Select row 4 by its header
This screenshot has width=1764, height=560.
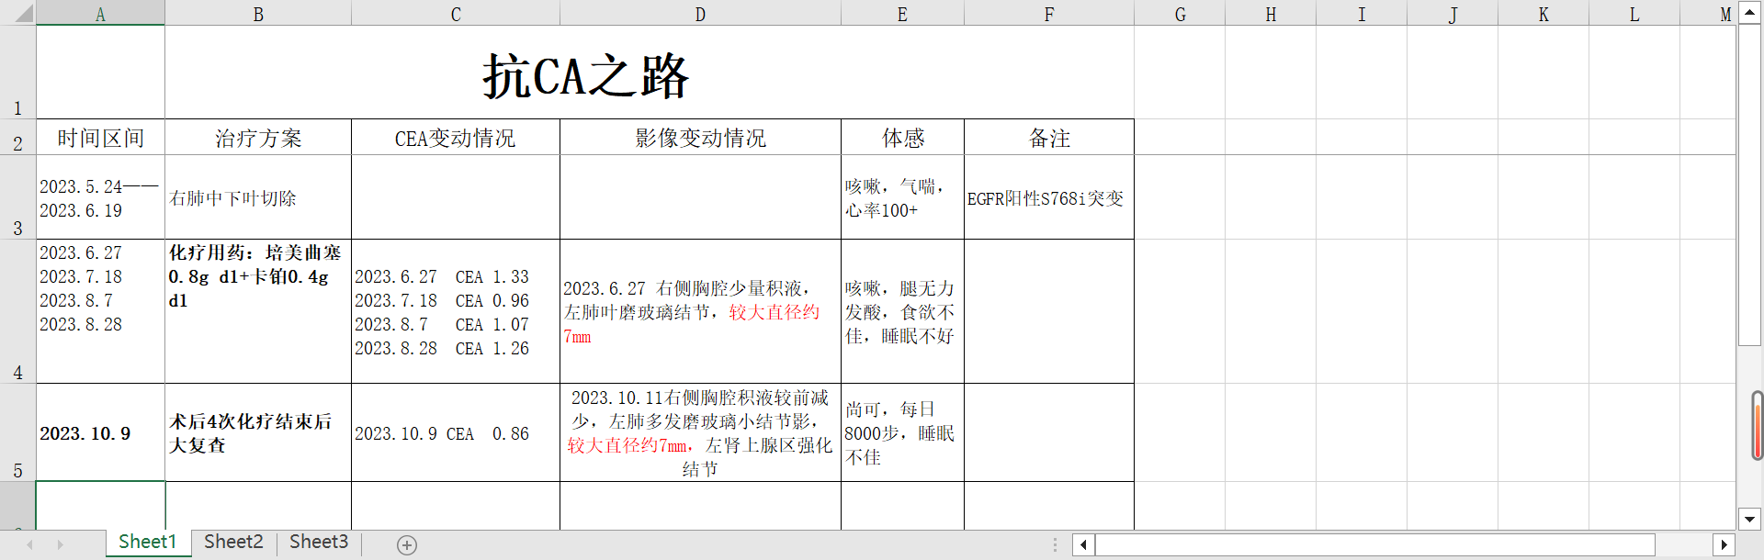[x=17, y=312]
